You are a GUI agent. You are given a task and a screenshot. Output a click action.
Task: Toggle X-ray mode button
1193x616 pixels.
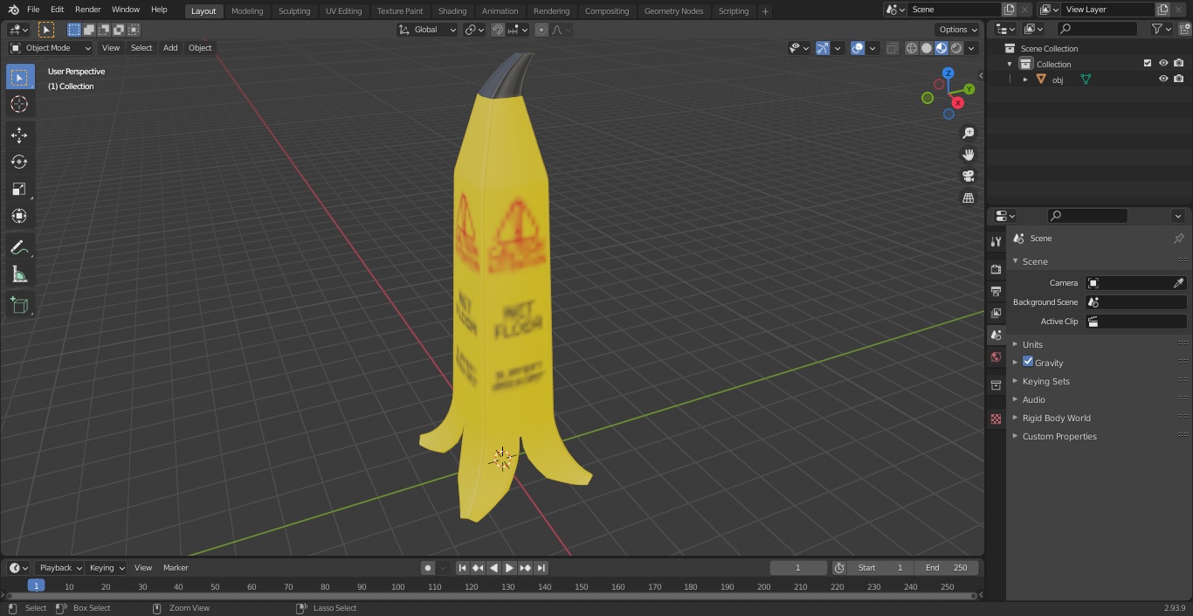892,48
